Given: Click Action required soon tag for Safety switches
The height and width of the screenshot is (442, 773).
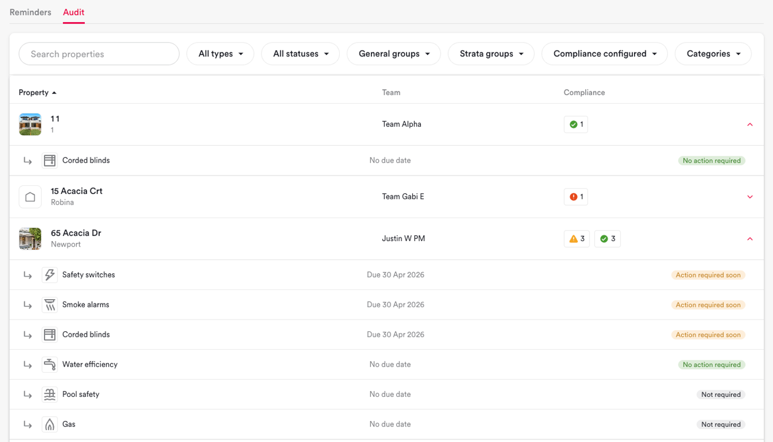Looking at the screenshot, I should [708, 275].
